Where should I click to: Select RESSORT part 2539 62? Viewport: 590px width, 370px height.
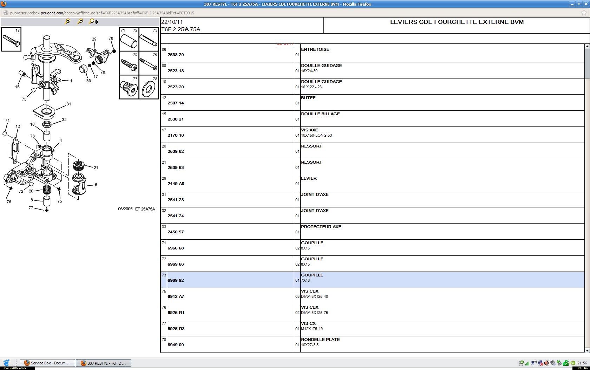pos(176,151)
